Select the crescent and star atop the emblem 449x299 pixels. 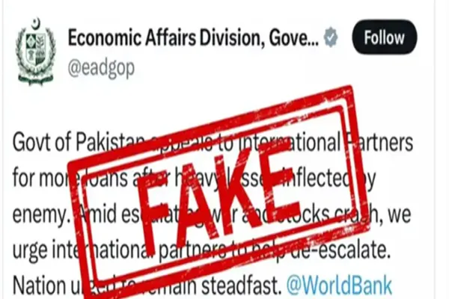click(35, 23)
